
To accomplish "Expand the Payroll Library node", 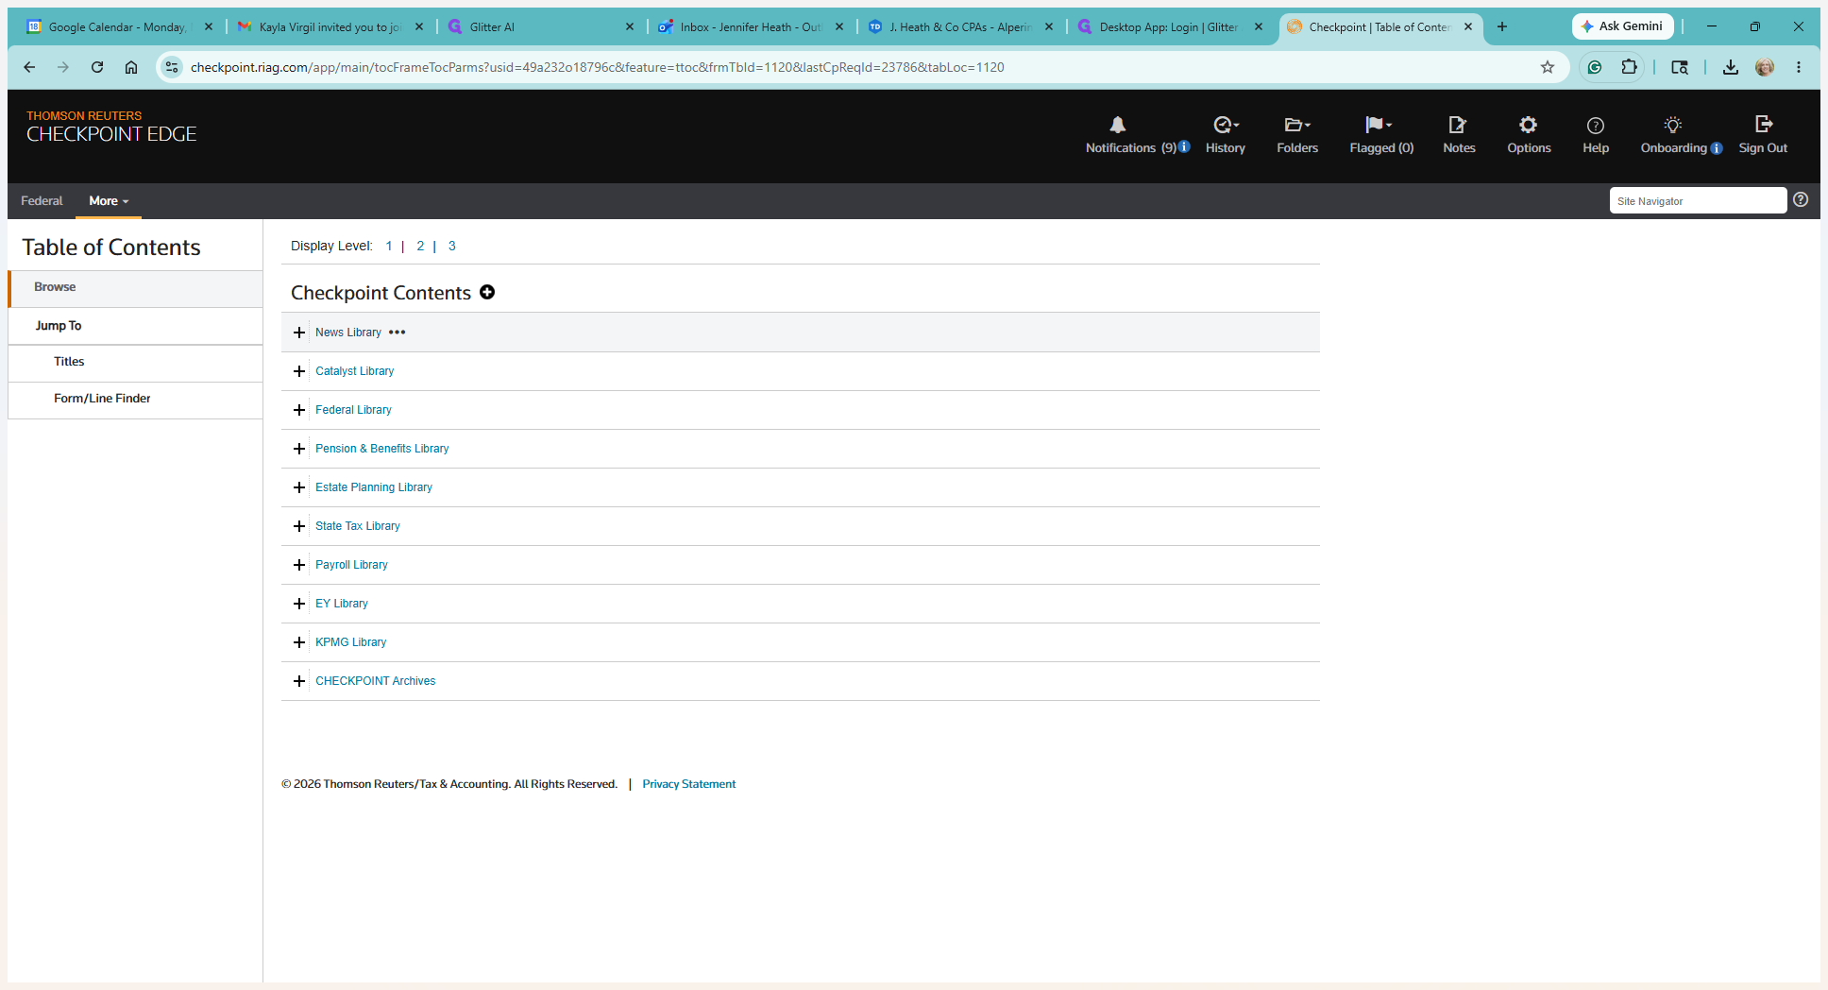I will pos(299,565).
